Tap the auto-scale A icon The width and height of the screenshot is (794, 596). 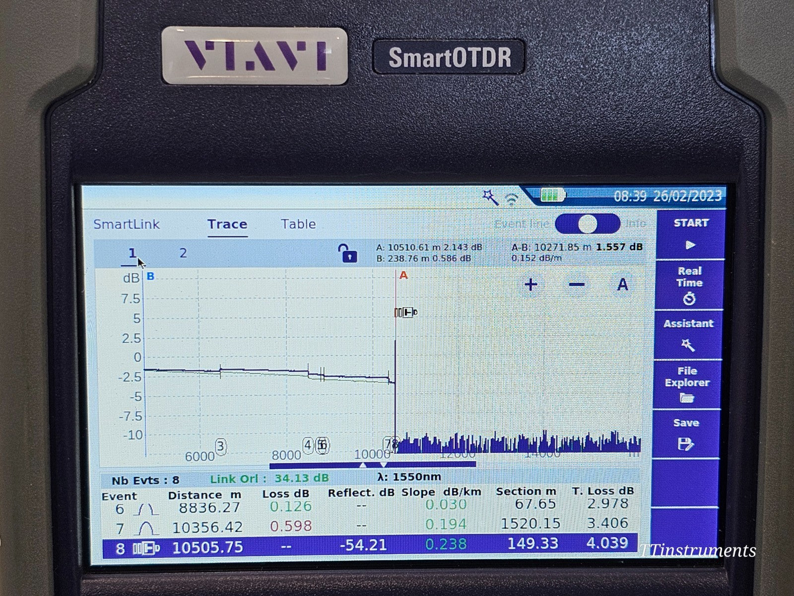(x=622, y=285)
